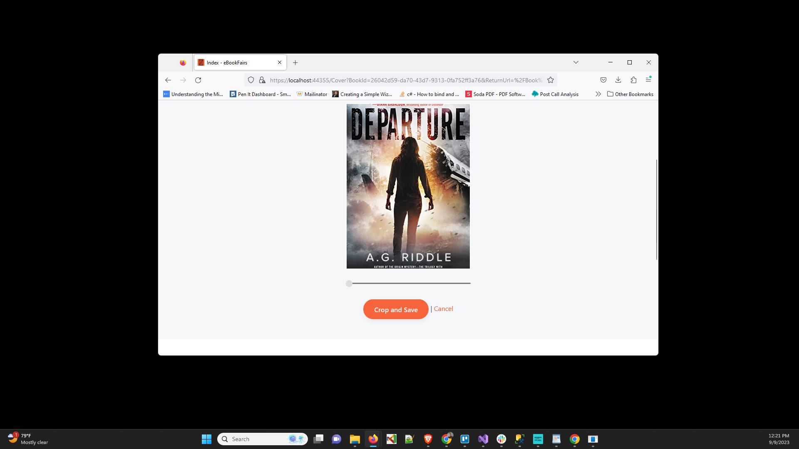Viewport: 799px width, 449px height.
Task: Click the Crop and Save button
Action: click(x=395, y=309)
